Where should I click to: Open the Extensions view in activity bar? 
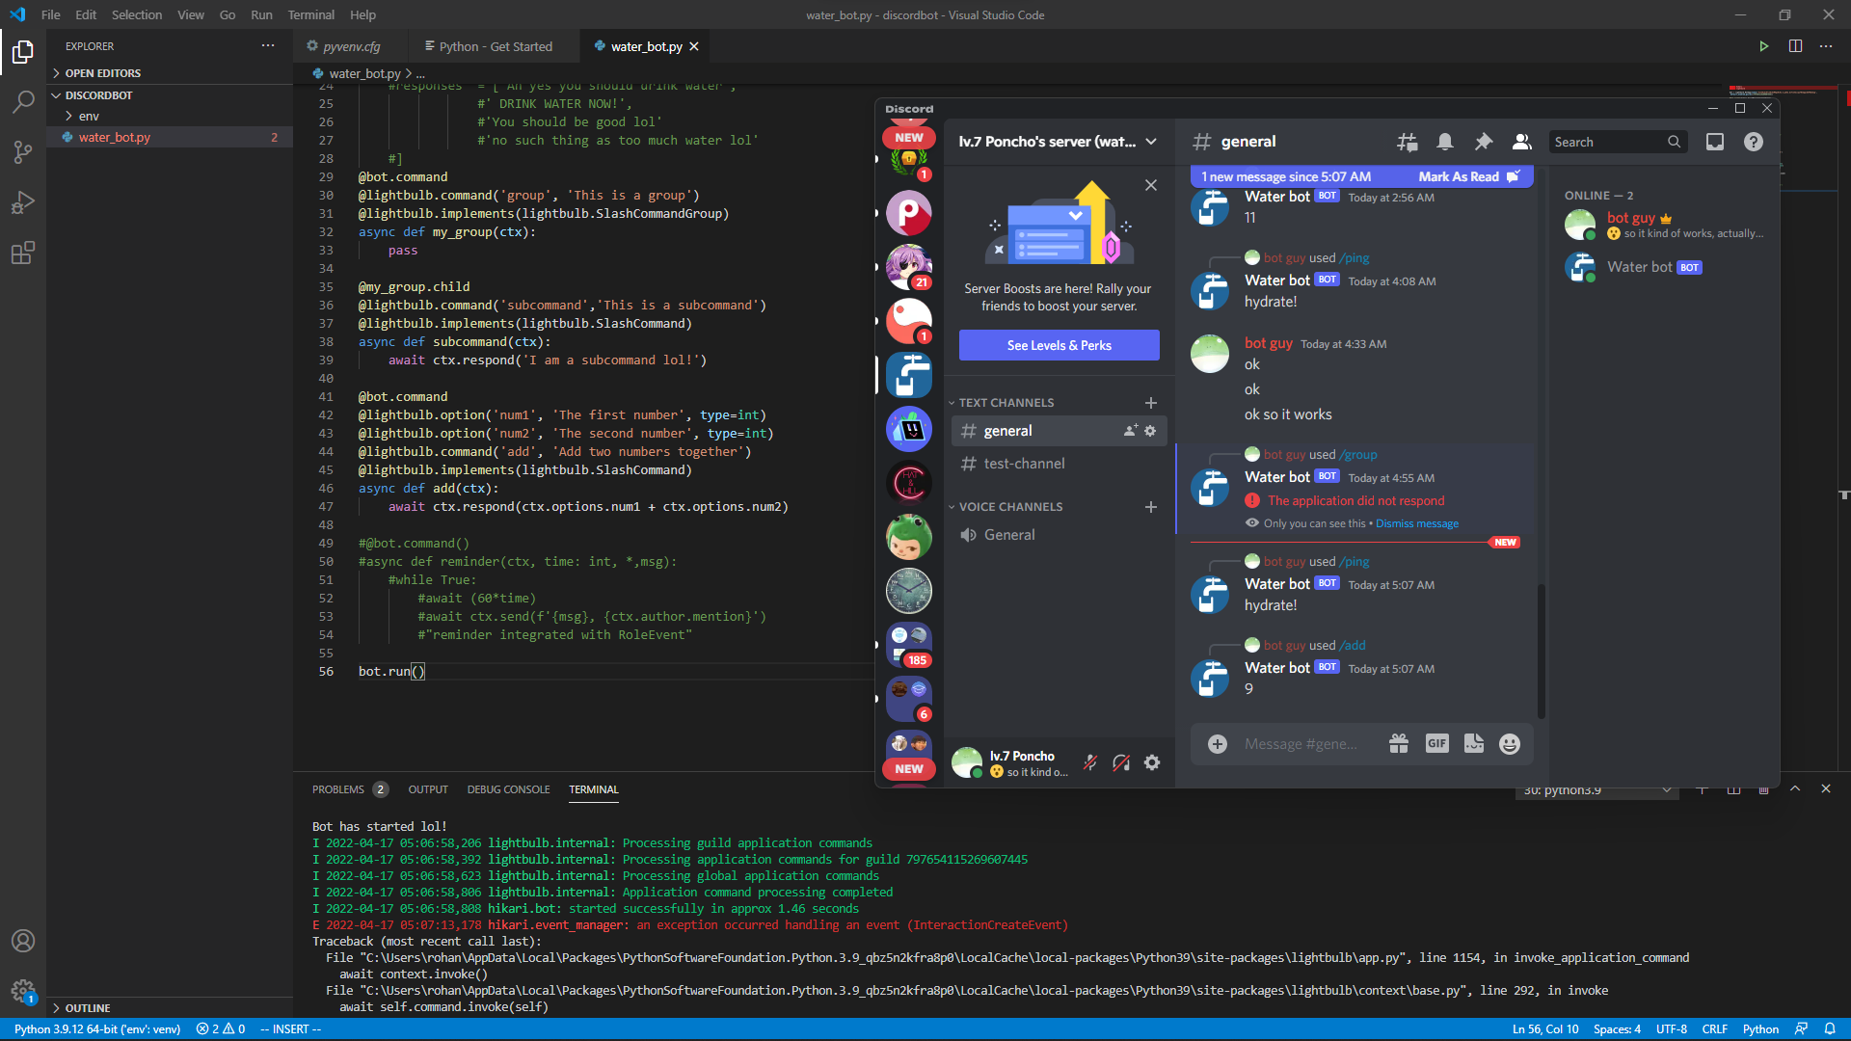22,254
